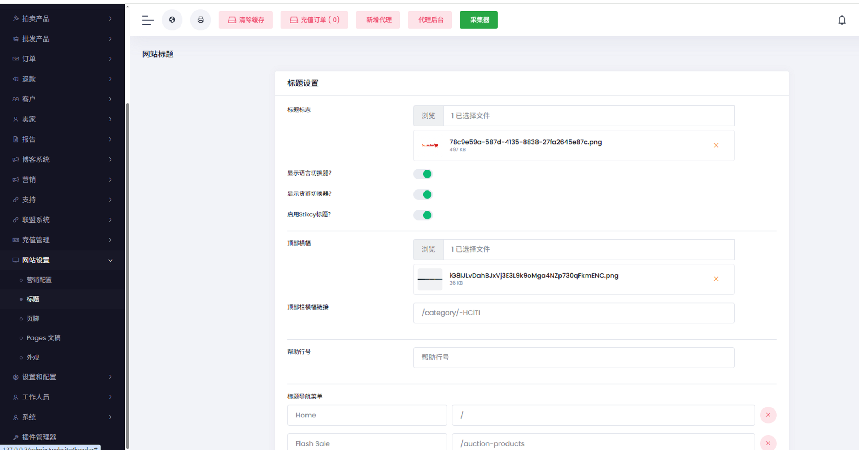Delete the Flash Sale navigation row
Image resolution: width=859 pixels, height=450 pixels.
(x=768, y=443)
